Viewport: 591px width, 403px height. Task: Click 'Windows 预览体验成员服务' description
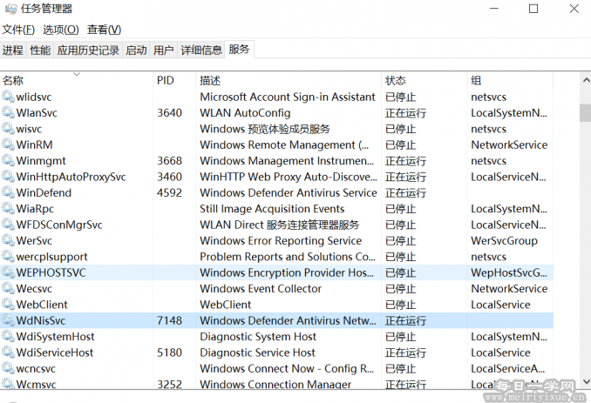(265, 129)
